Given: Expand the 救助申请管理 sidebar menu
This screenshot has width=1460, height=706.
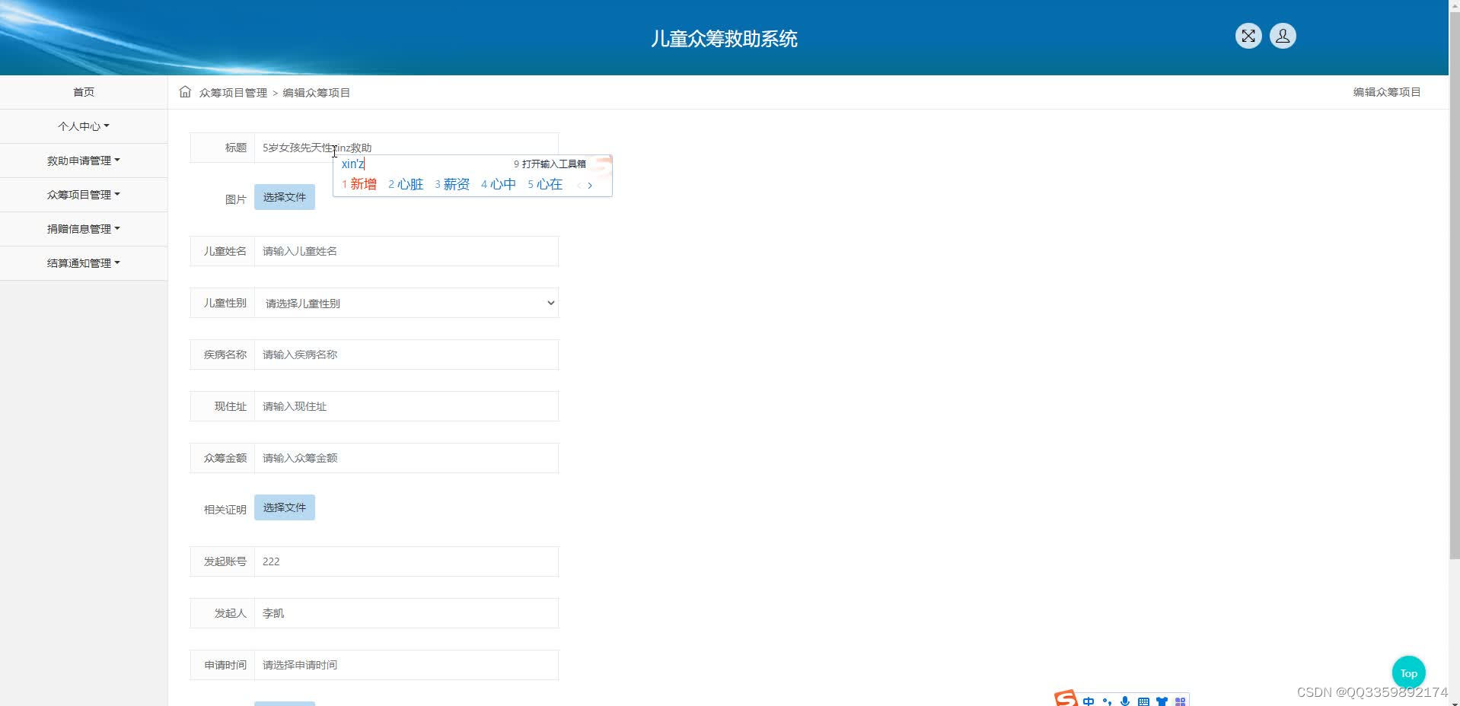Looking at the screenshot, I should pos(84,161).
